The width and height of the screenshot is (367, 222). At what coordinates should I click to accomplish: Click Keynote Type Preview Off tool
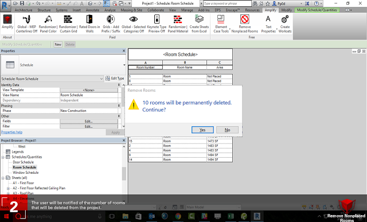coord(157,24)
